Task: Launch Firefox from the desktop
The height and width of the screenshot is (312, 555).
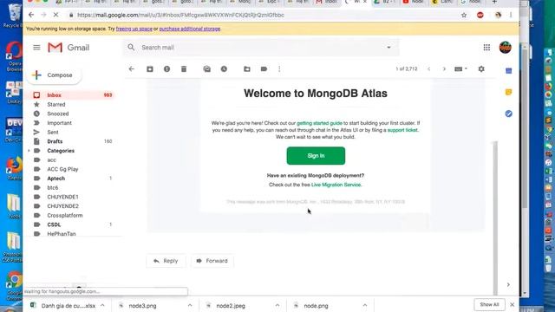Action: [x=14, y=169]
